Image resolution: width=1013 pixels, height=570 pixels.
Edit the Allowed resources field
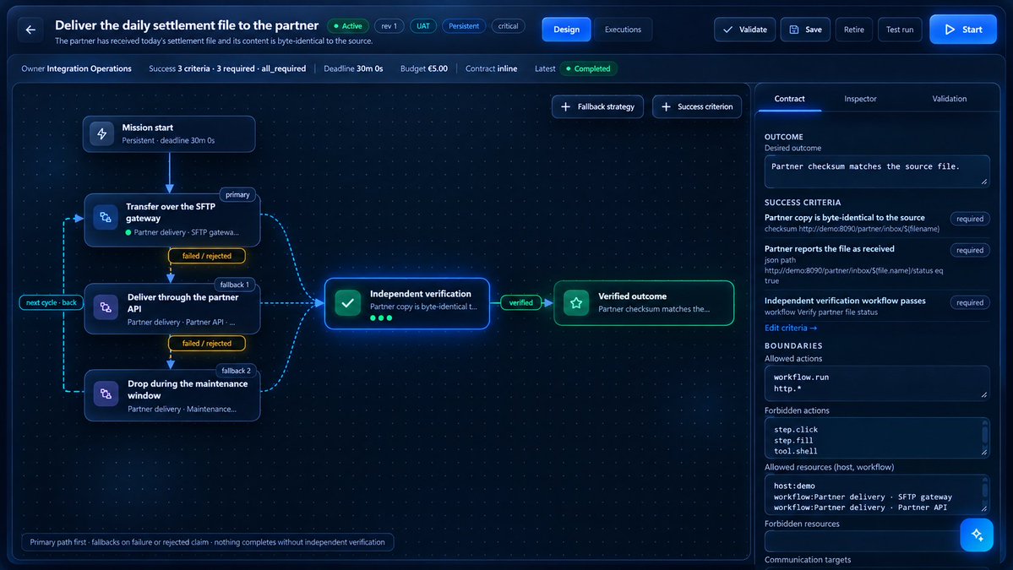877,495
